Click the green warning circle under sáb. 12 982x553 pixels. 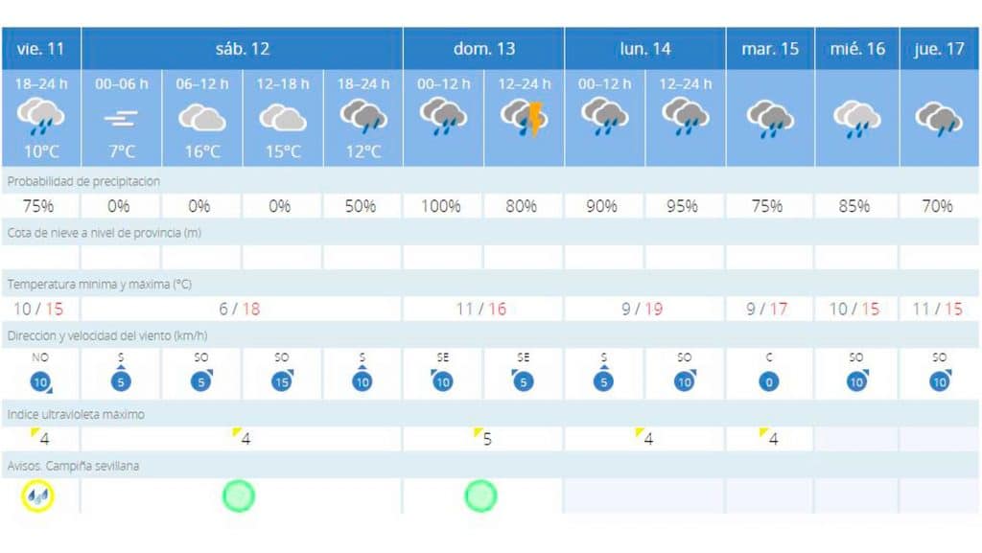click(x=239, y=496)
